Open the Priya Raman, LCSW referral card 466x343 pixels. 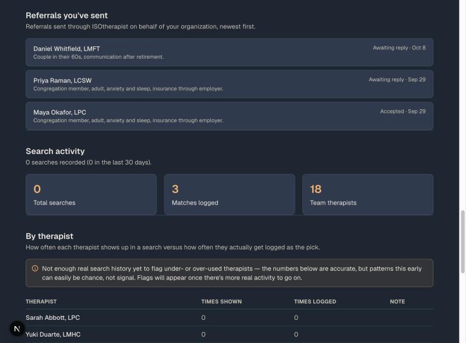(229, 84)
